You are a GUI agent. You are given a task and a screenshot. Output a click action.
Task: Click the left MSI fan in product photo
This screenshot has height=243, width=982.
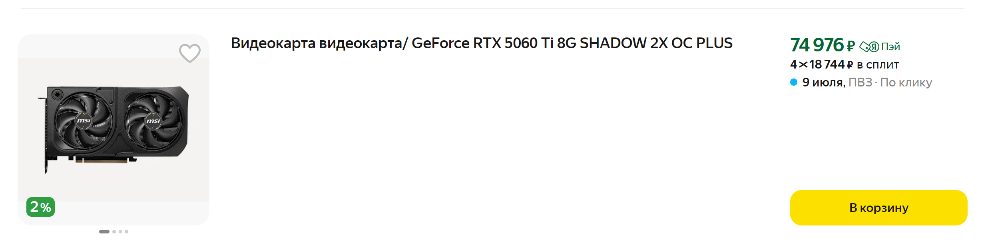[x=84, y=121]
